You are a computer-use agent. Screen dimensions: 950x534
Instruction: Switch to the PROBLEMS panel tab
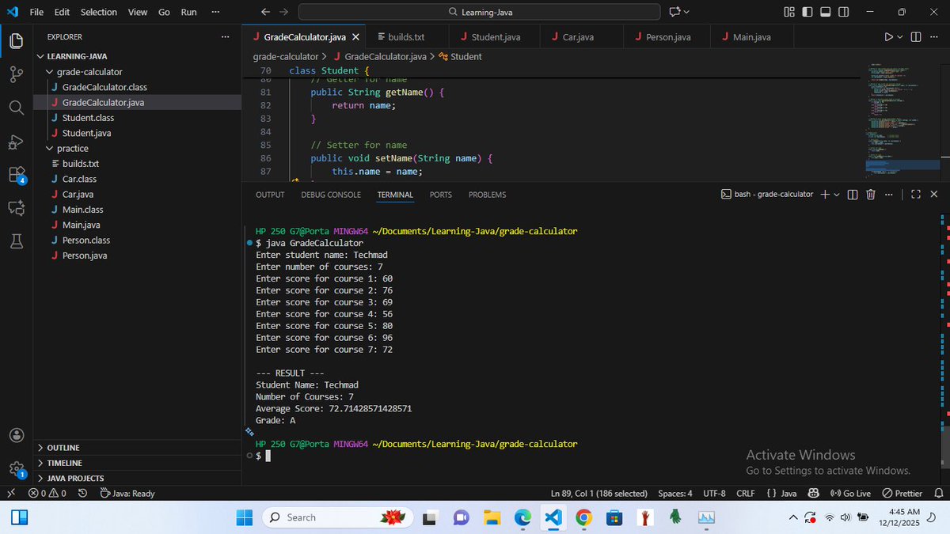487,195
